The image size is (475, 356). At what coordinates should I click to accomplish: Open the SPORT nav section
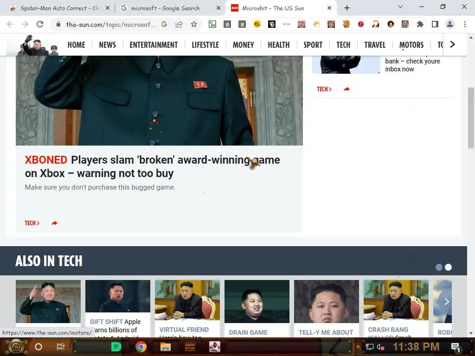point(313,45)
